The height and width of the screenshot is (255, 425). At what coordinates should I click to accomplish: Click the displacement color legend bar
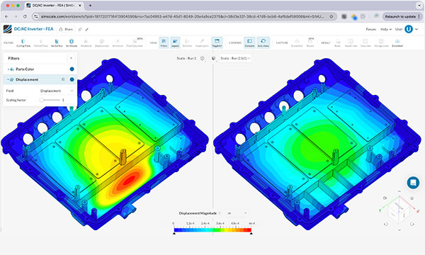pos(212,230)
